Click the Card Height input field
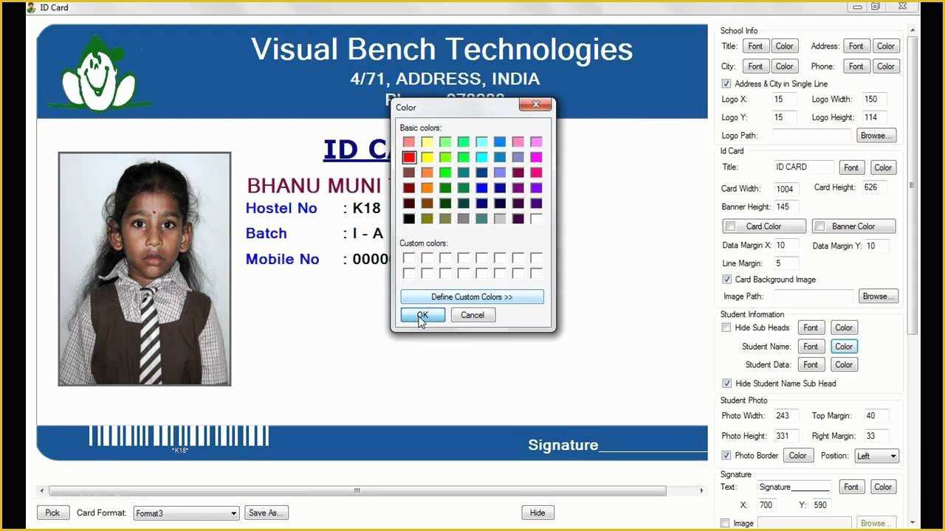The image size is (945, 531). point(875,187)
